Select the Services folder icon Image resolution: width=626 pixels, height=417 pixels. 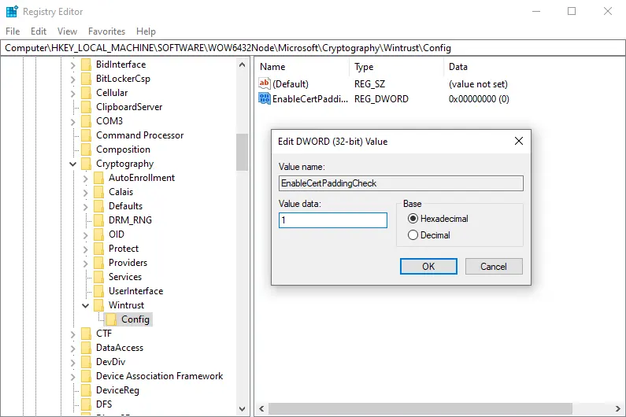(98, 277)
